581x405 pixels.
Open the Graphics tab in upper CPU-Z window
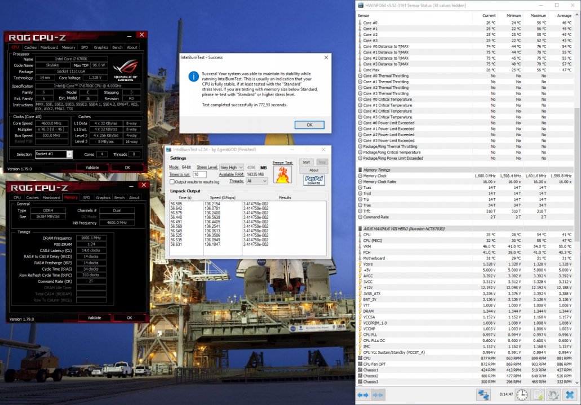pyautogui.click(x=101, y=47)
